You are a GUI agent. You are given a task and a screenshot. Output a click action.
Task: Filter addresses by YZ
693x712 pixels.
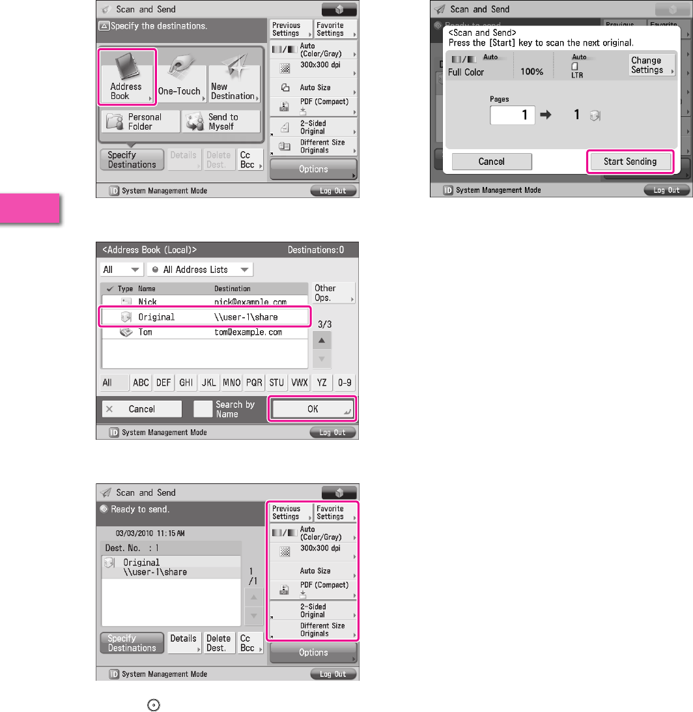pos(322,383)
